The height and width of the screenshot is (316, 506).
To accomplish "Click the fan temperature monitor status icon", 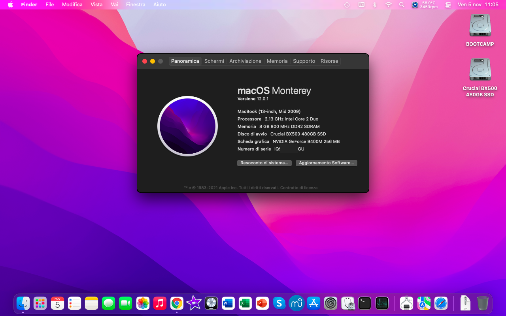I will [x=415, y=5].
